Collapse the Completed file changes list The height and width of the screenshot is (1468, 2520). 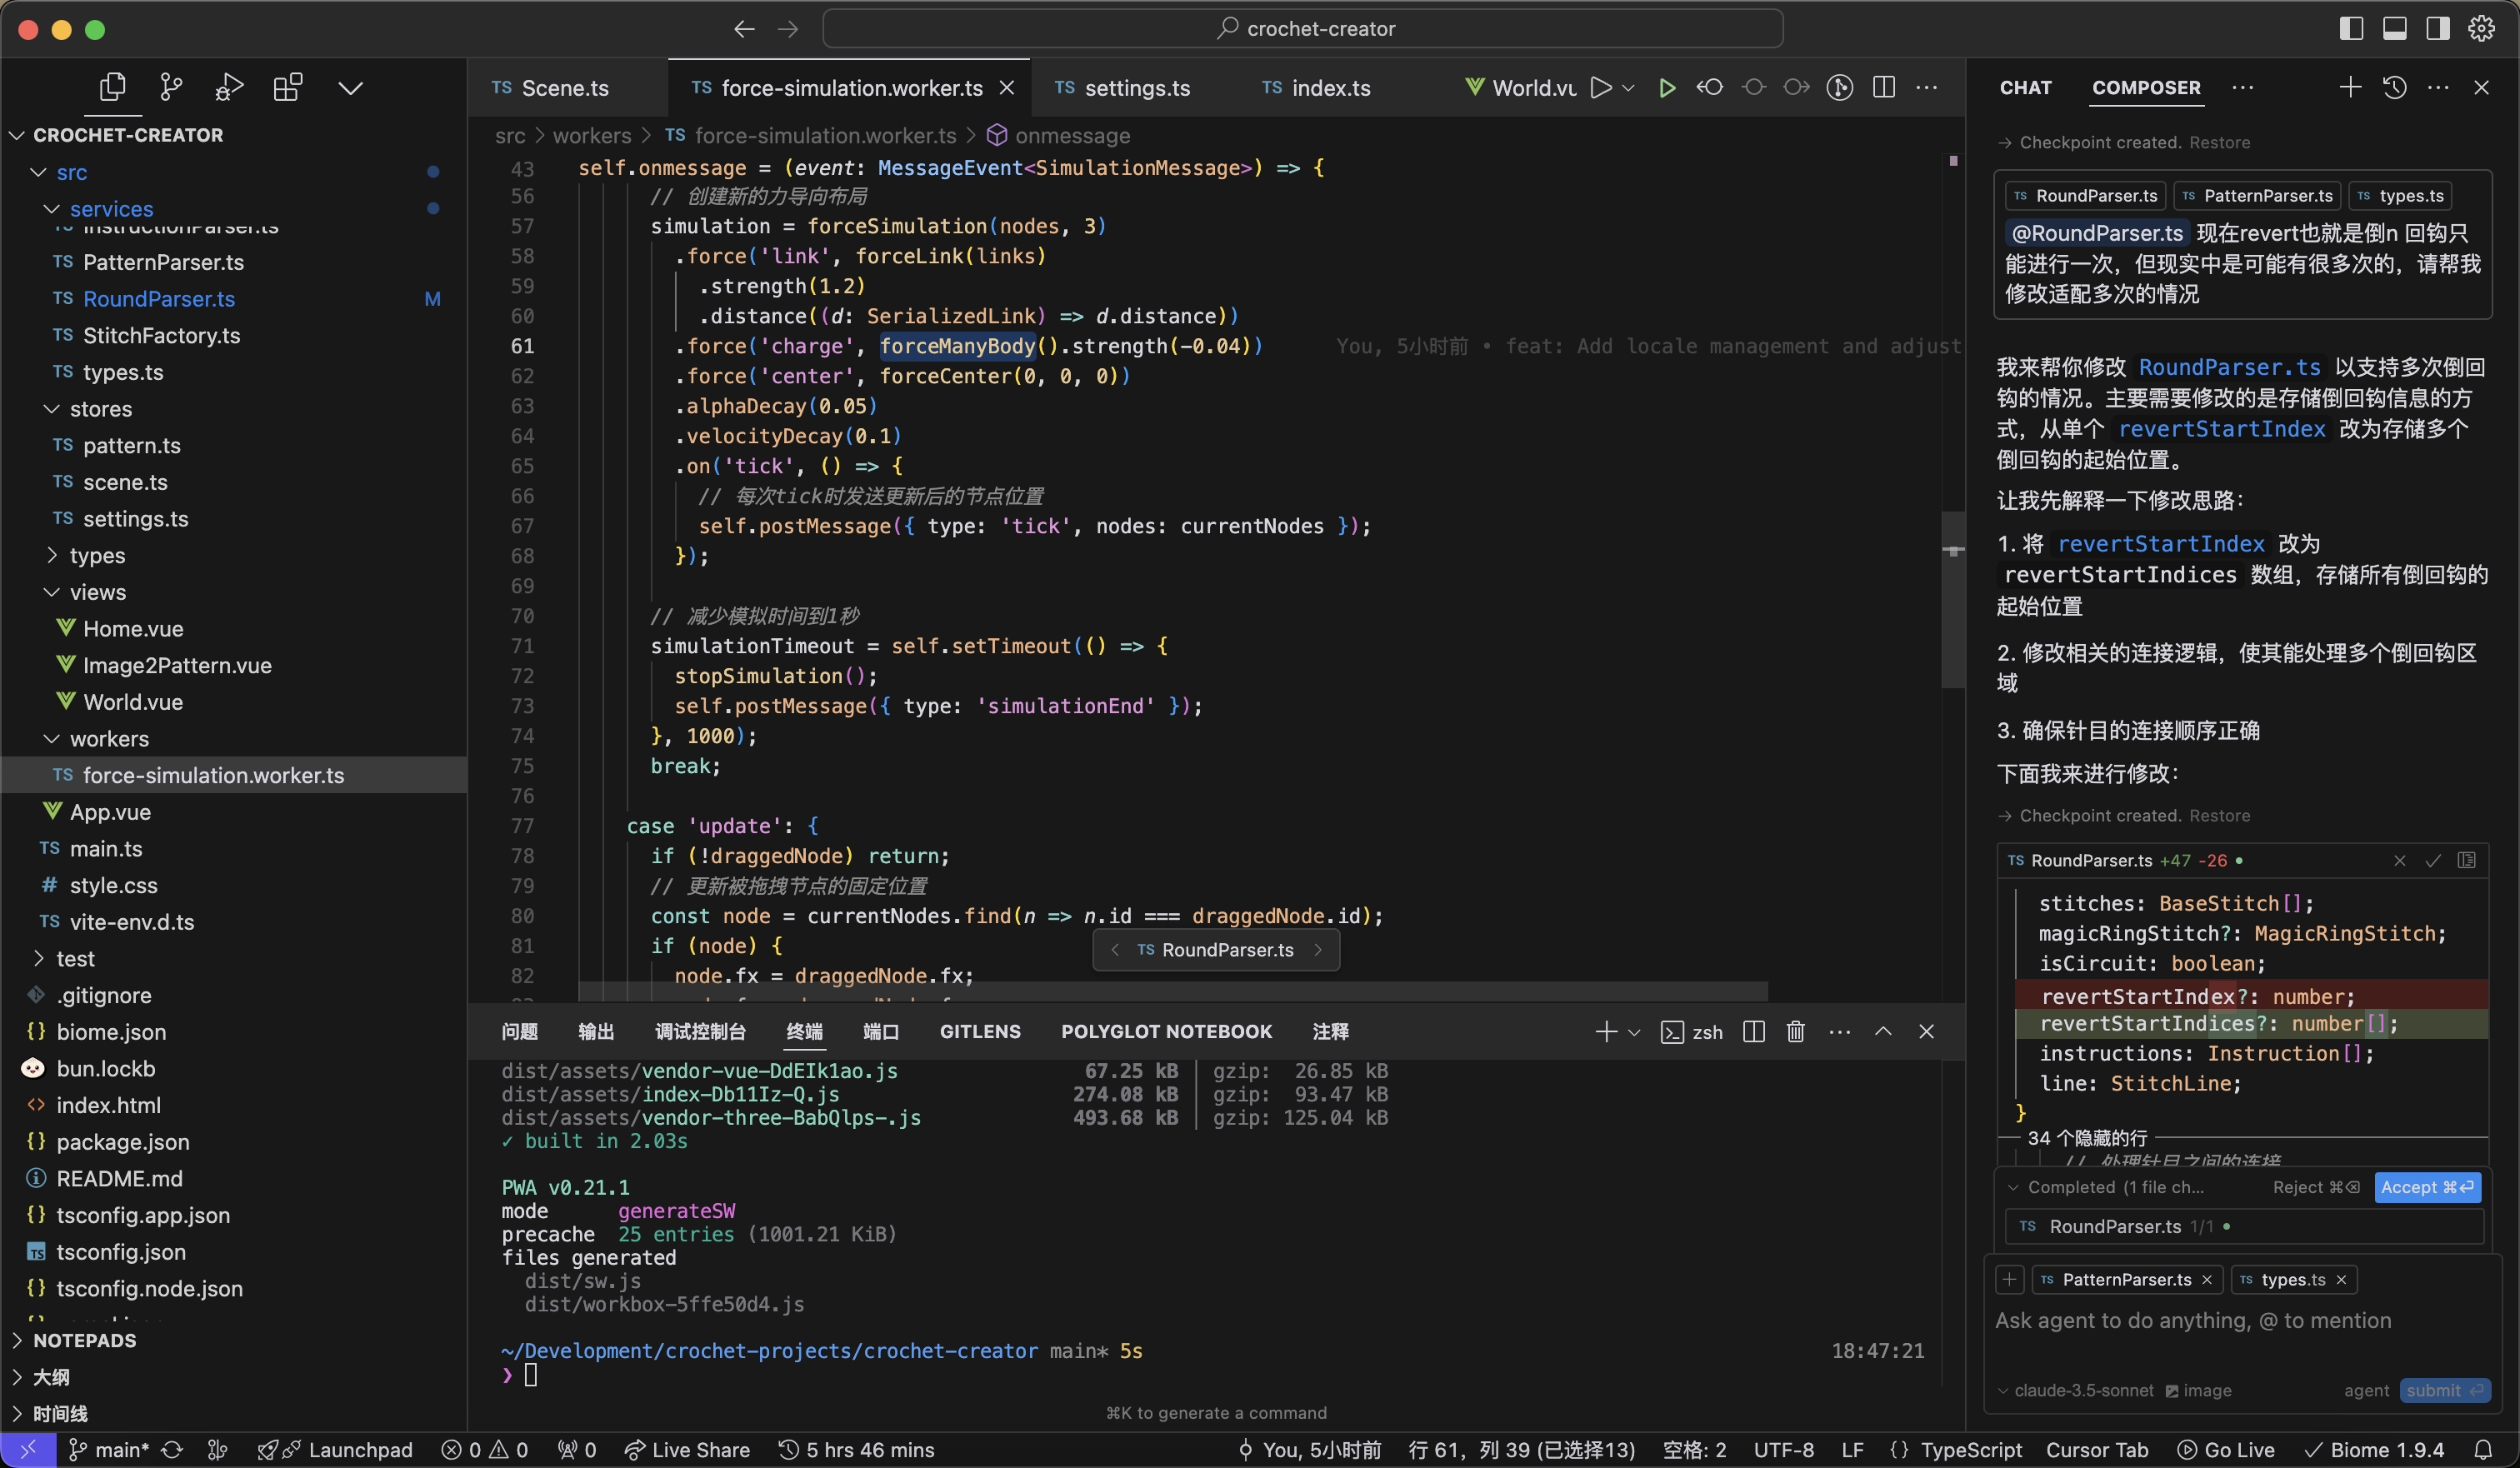click(x=2013, y=1187)
